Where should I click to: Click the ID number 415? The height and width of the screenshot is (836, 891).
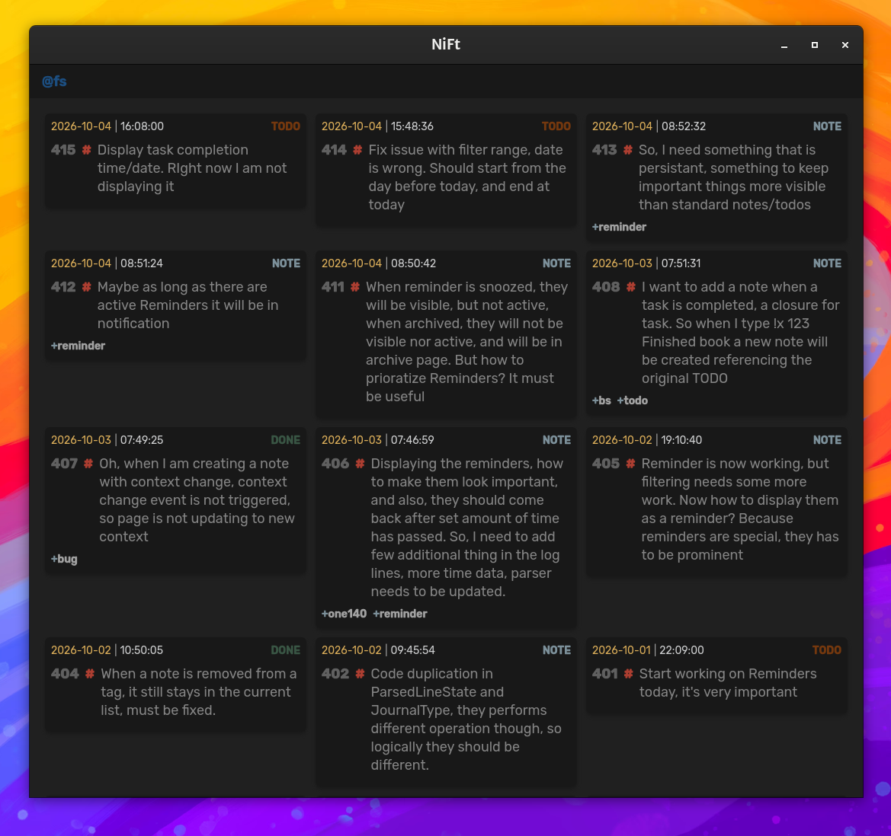(x=63, y=150)
